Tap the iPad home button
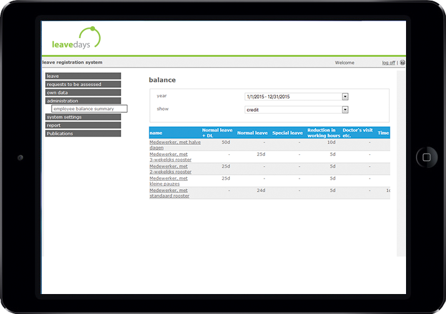446x314 pixels. pos(427,157)
